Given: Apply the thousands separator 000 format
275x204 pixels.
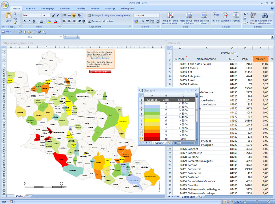Looking at the screenshot, I should coord(148,21).
